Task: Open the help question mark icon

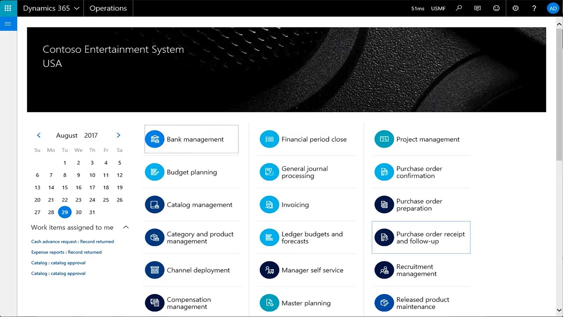Action: coord(534,8)
